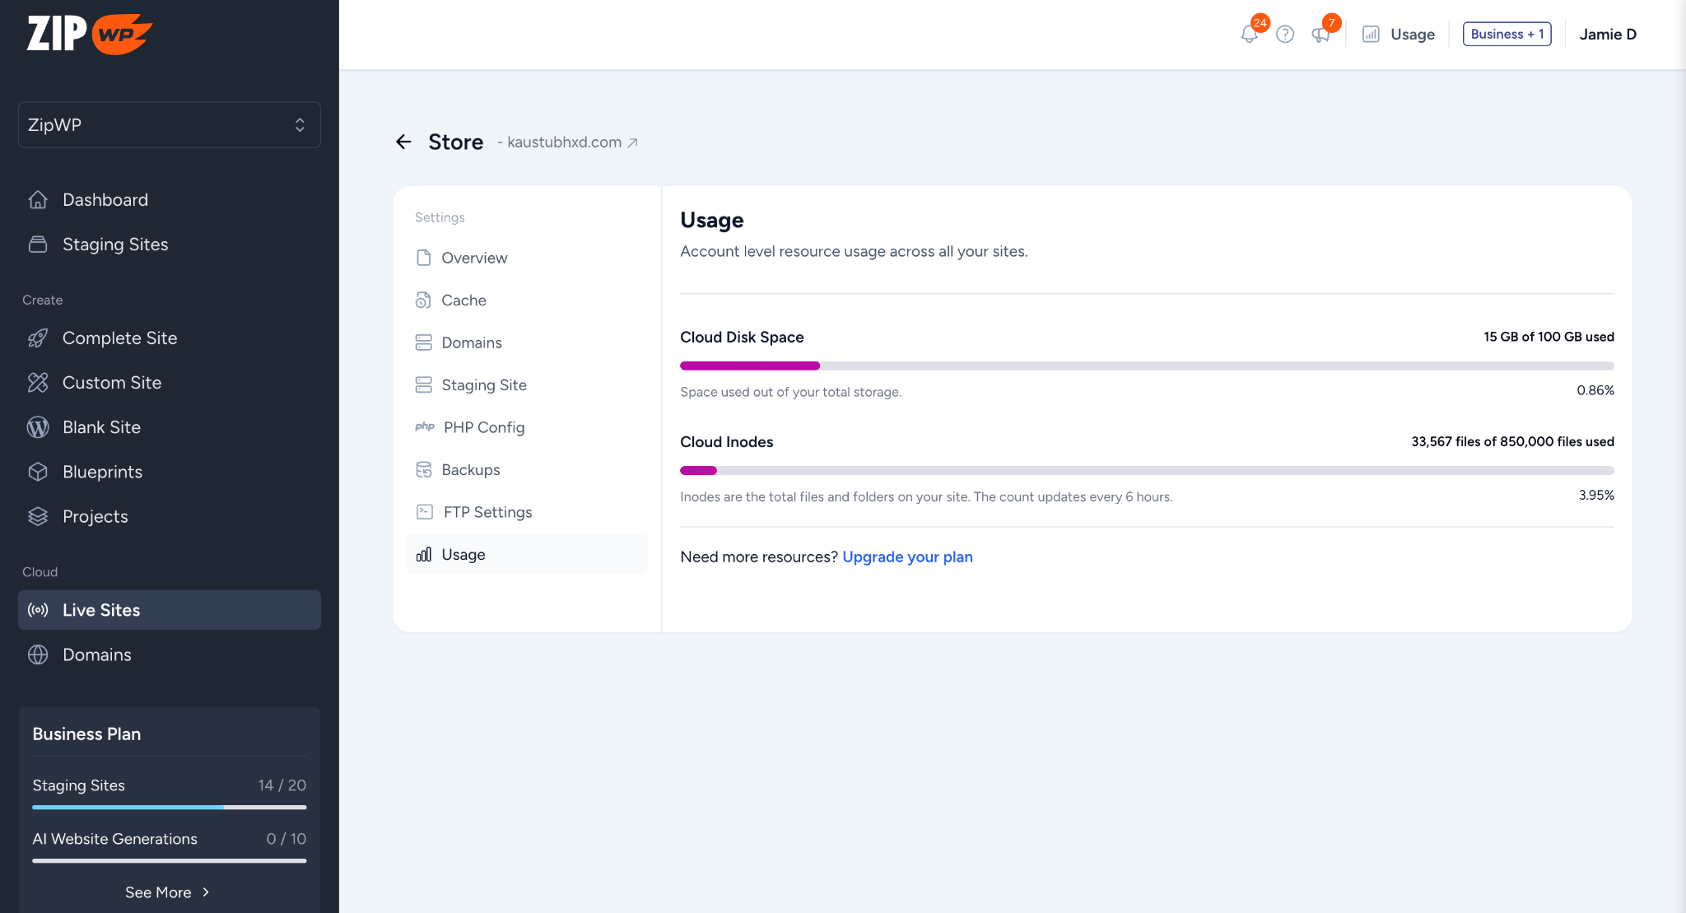Click the notifications bell icon

(x=1249, y=35)
